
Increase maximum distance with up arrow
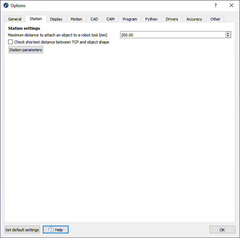pyautogui.click(x=228, y=33)
